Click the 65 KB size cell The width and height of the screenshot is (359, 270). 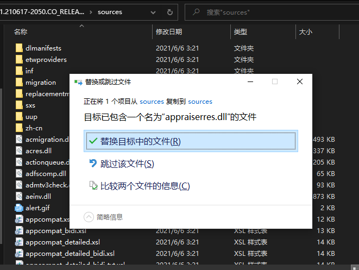(x=326, y=174)
